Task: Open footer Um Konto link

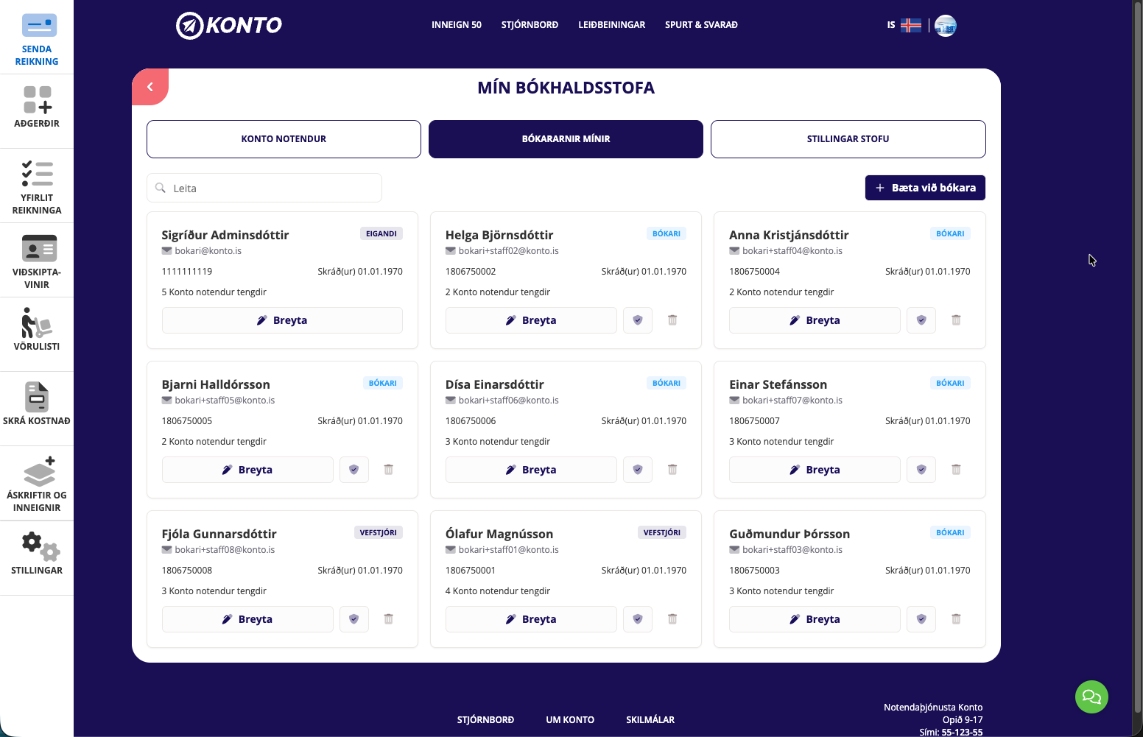Action: [x=570, y=720]
